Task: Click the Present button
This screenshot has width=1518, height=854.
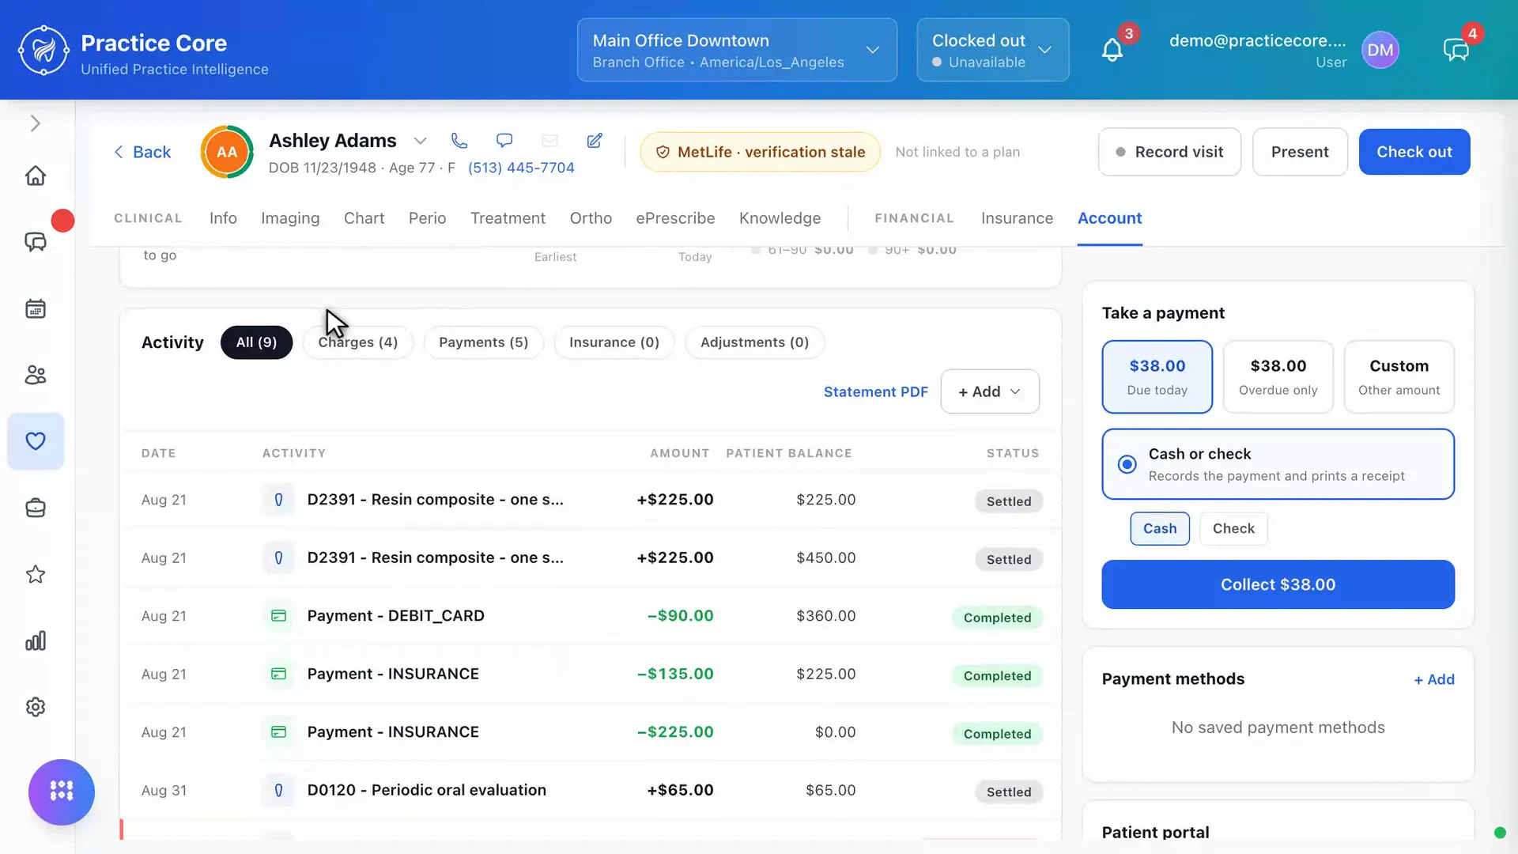Action: coord(1300,152)
